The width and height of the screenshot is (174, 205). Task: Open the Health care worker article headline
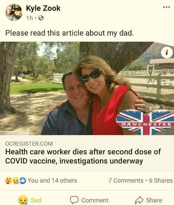[x=83, y=156]
